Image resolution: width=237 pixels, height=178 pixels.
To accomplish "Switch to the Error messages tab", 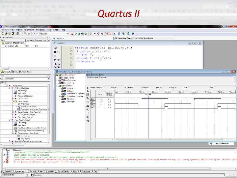I will pyautogui.click(x=76, y=171).
